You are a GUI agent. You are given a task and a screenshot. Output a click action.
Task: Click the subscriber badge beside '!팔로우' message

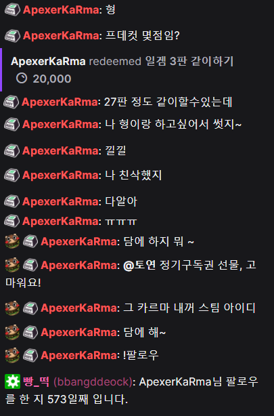pos(30,355)
